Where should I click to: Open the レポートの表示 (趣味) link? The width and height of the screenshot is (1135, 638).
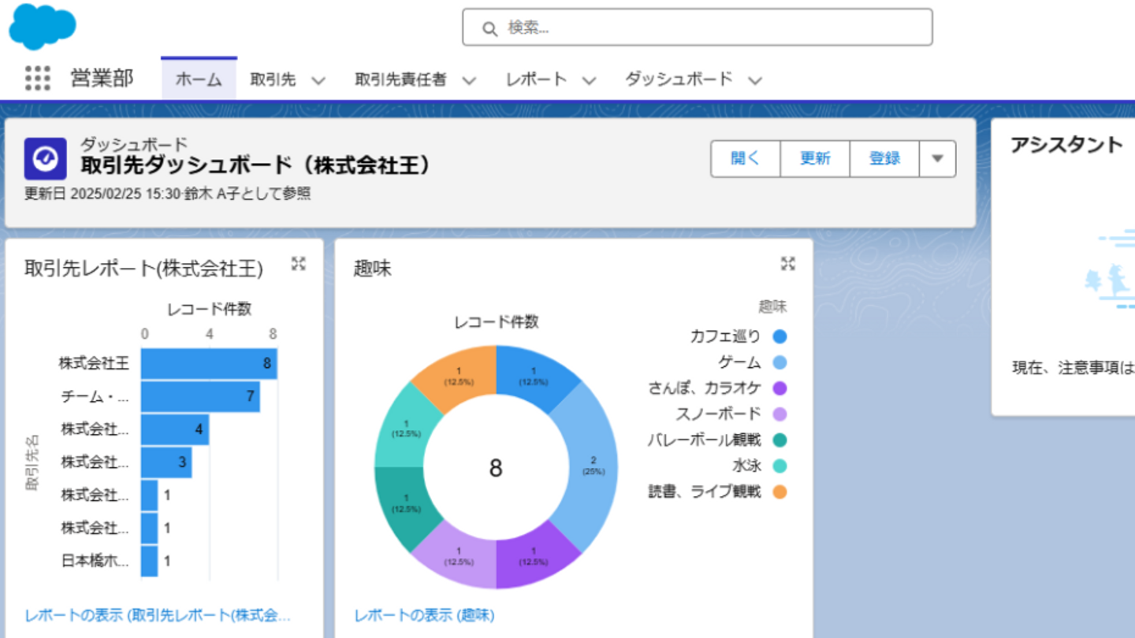coord(424,615)
